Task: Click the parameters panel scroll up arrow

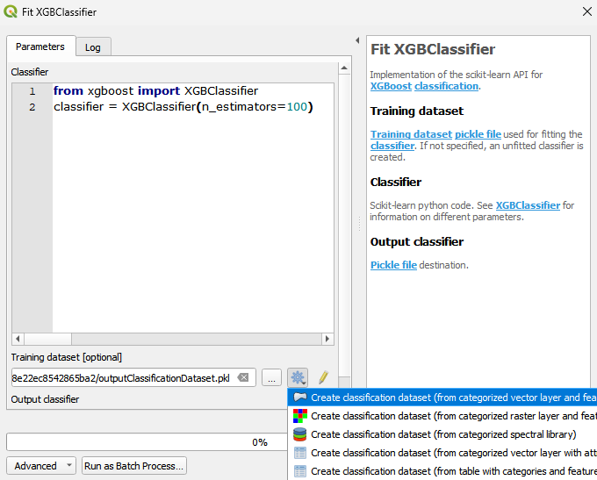Action: coord(344,68)
